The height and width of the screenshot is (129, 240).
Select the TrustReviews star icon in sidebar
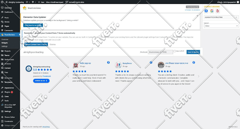coord(2,34)
